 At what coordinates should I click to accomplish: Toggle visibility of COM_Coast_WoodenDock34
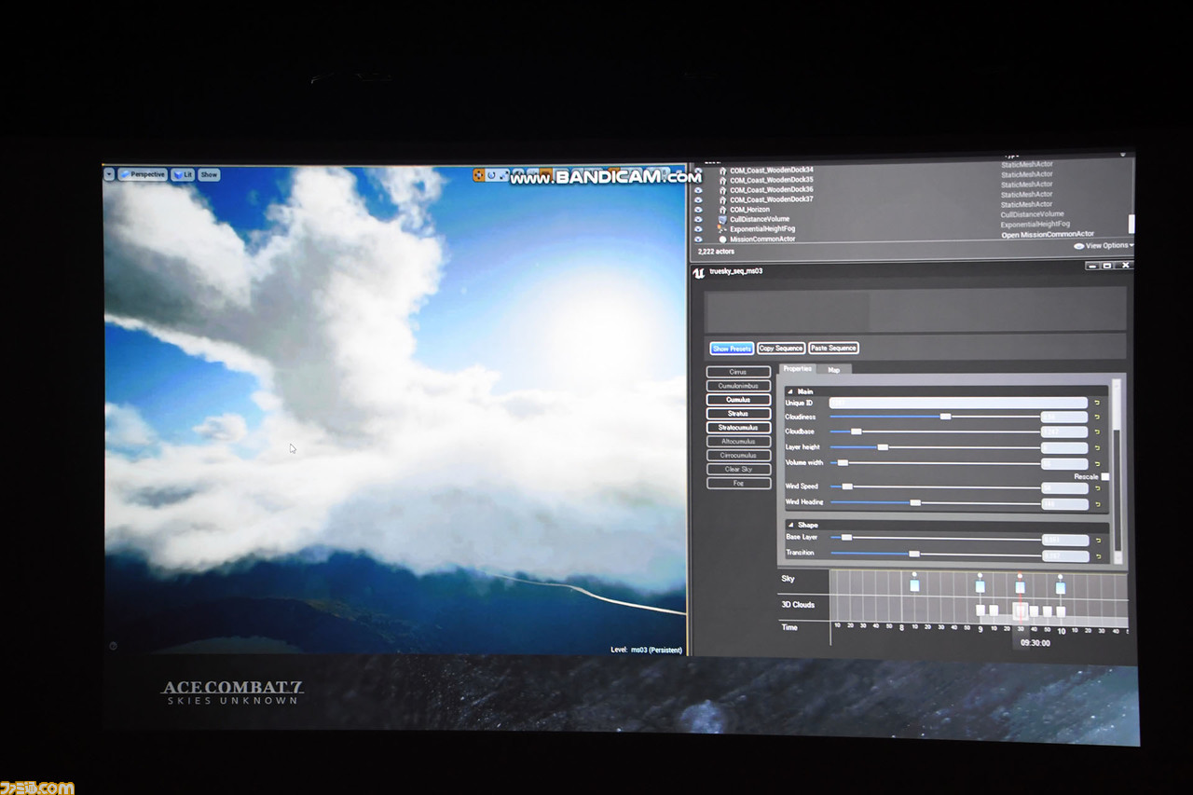coord(698,170)
